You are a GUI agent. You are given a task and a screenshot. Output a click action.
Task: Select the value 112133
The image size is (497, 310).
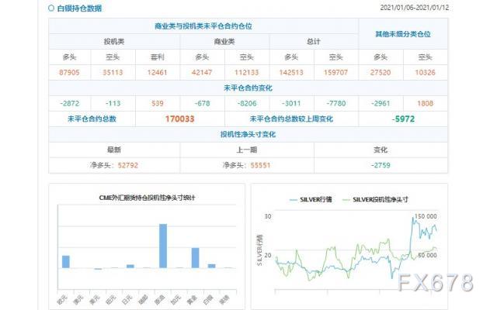247,72
